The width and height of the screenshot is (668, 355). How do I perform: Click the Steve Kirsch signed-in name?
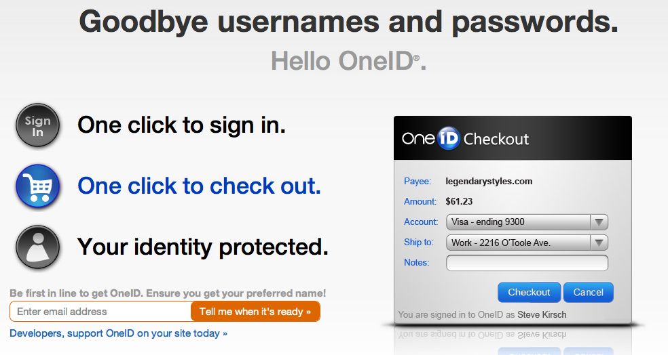[542, 314]
